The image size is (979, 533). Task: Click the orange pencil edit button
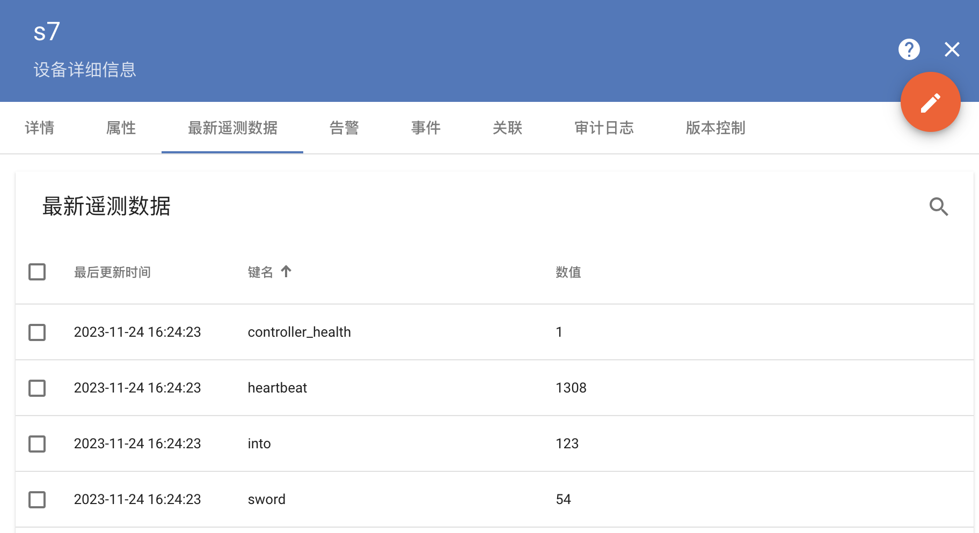tap(930, 102)
